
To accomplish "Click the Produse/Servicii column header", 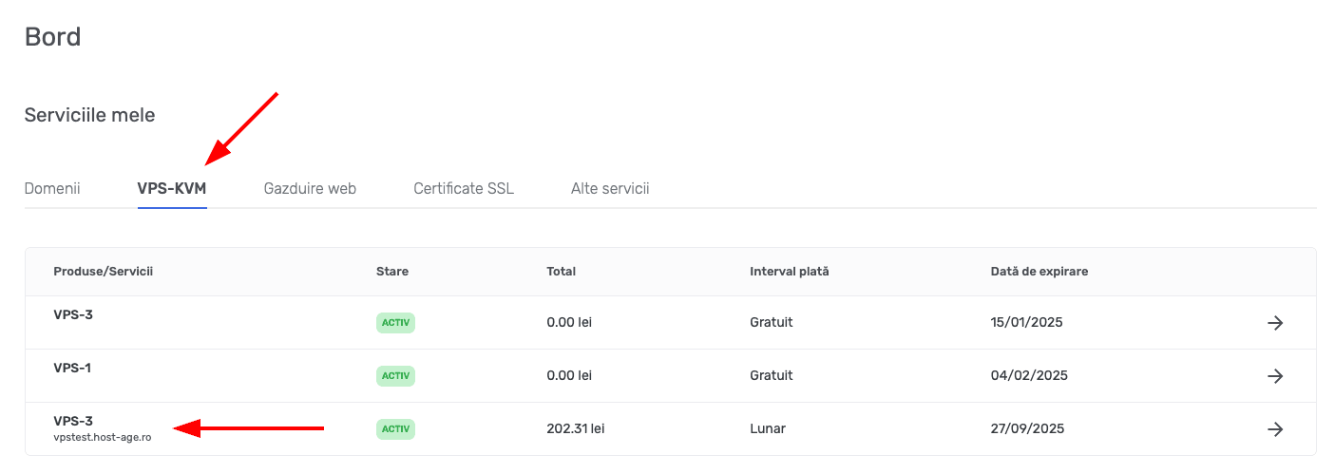I will (x=103, y=272).
